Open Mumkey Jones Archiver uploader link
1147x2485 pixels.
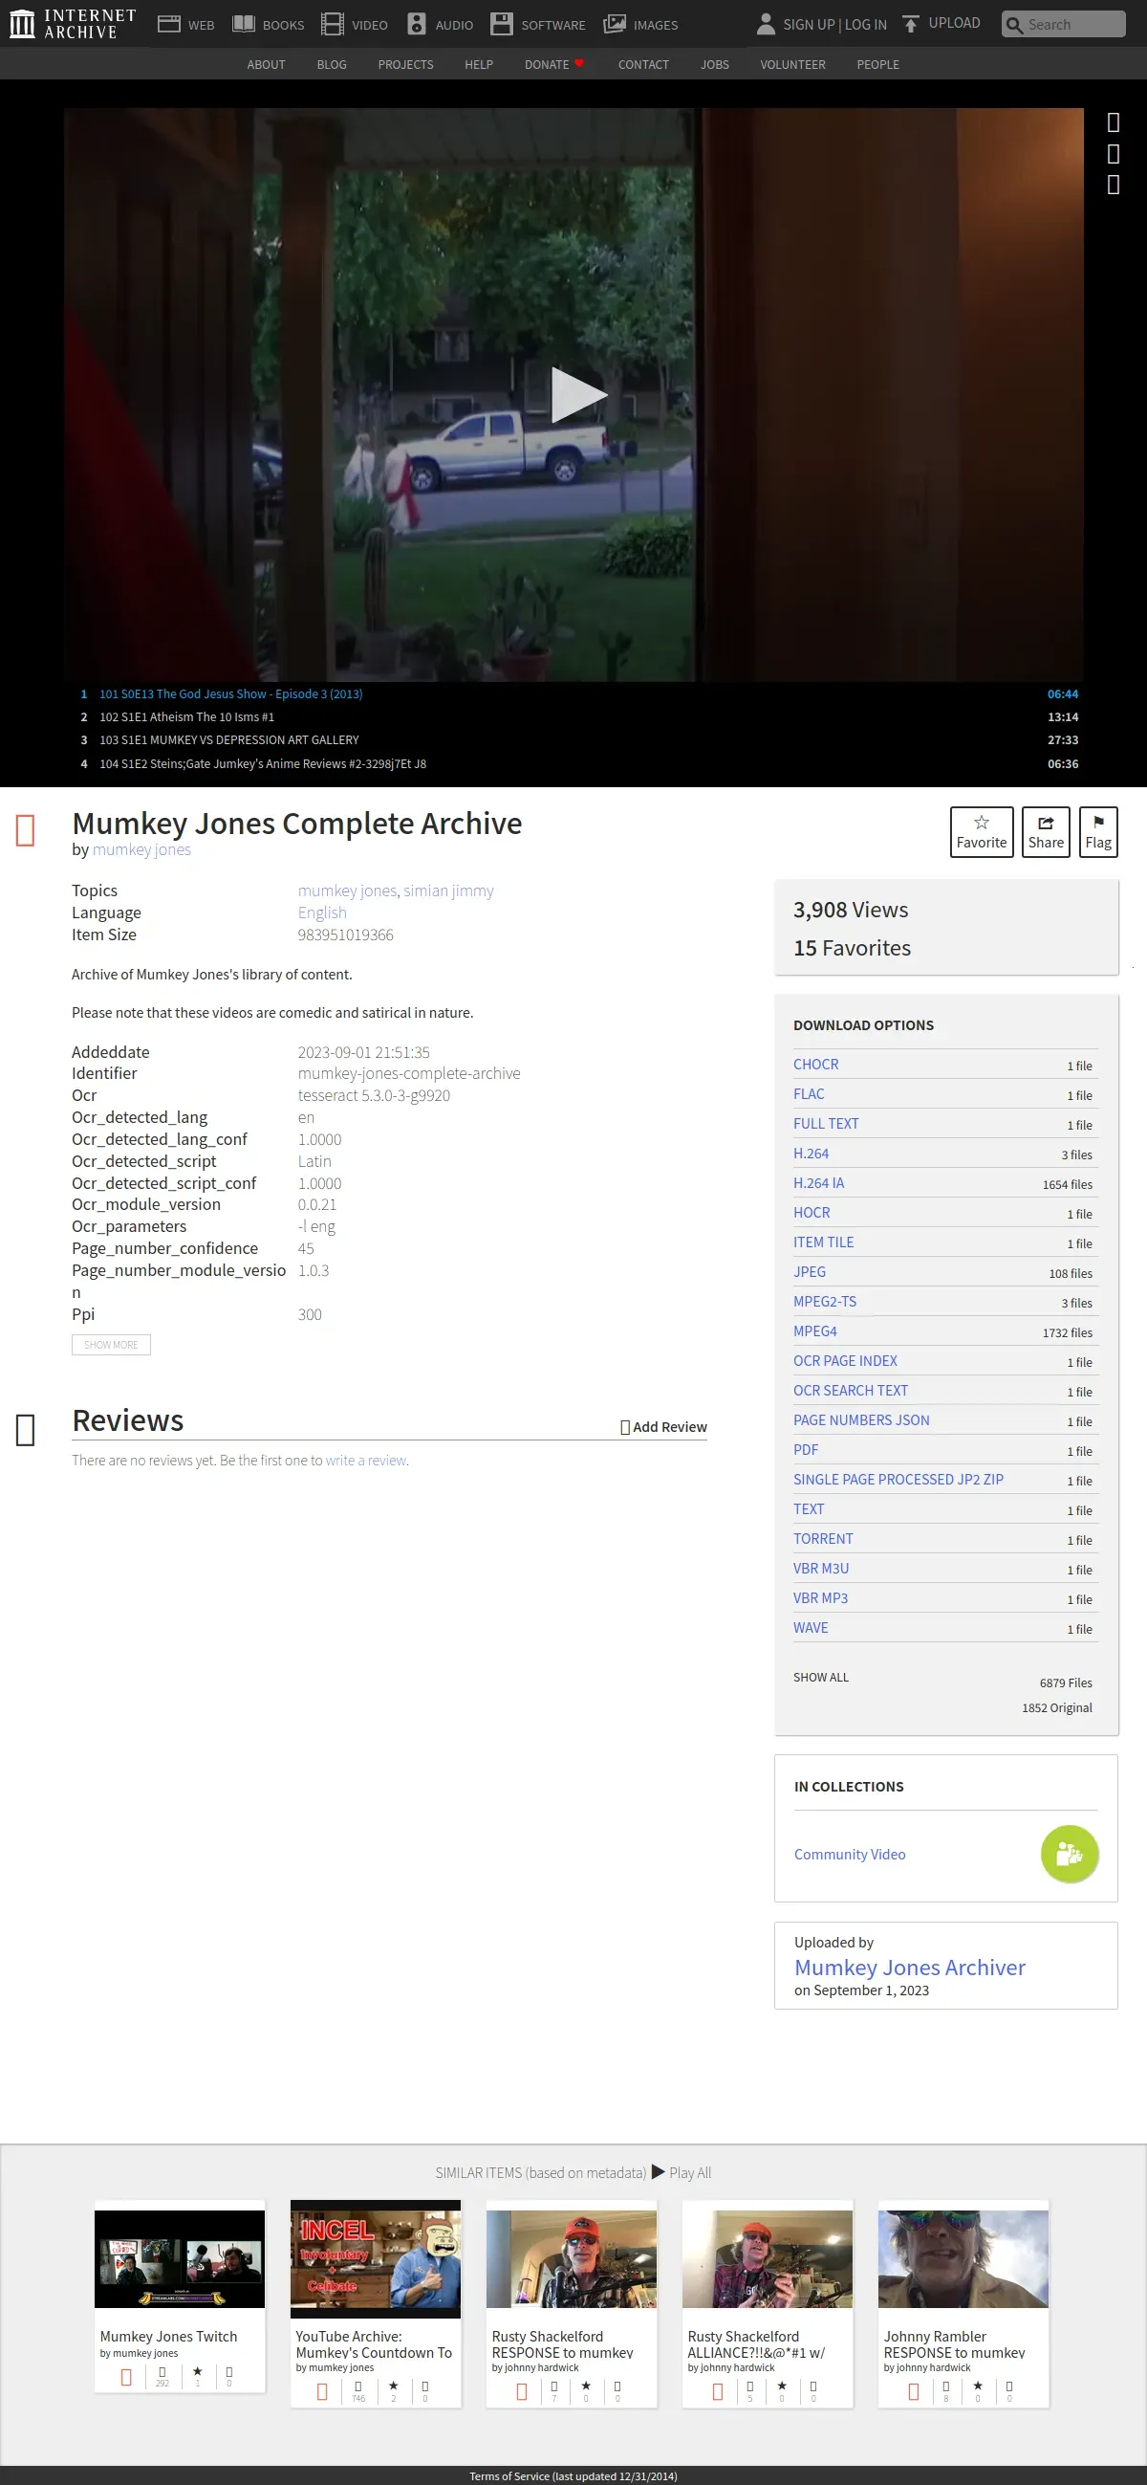click(x=909, y=1967)
